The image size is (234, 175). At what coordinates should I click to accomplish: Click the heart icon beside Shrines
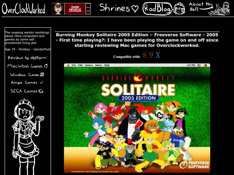pyautogui.click(x=135, y=9)
